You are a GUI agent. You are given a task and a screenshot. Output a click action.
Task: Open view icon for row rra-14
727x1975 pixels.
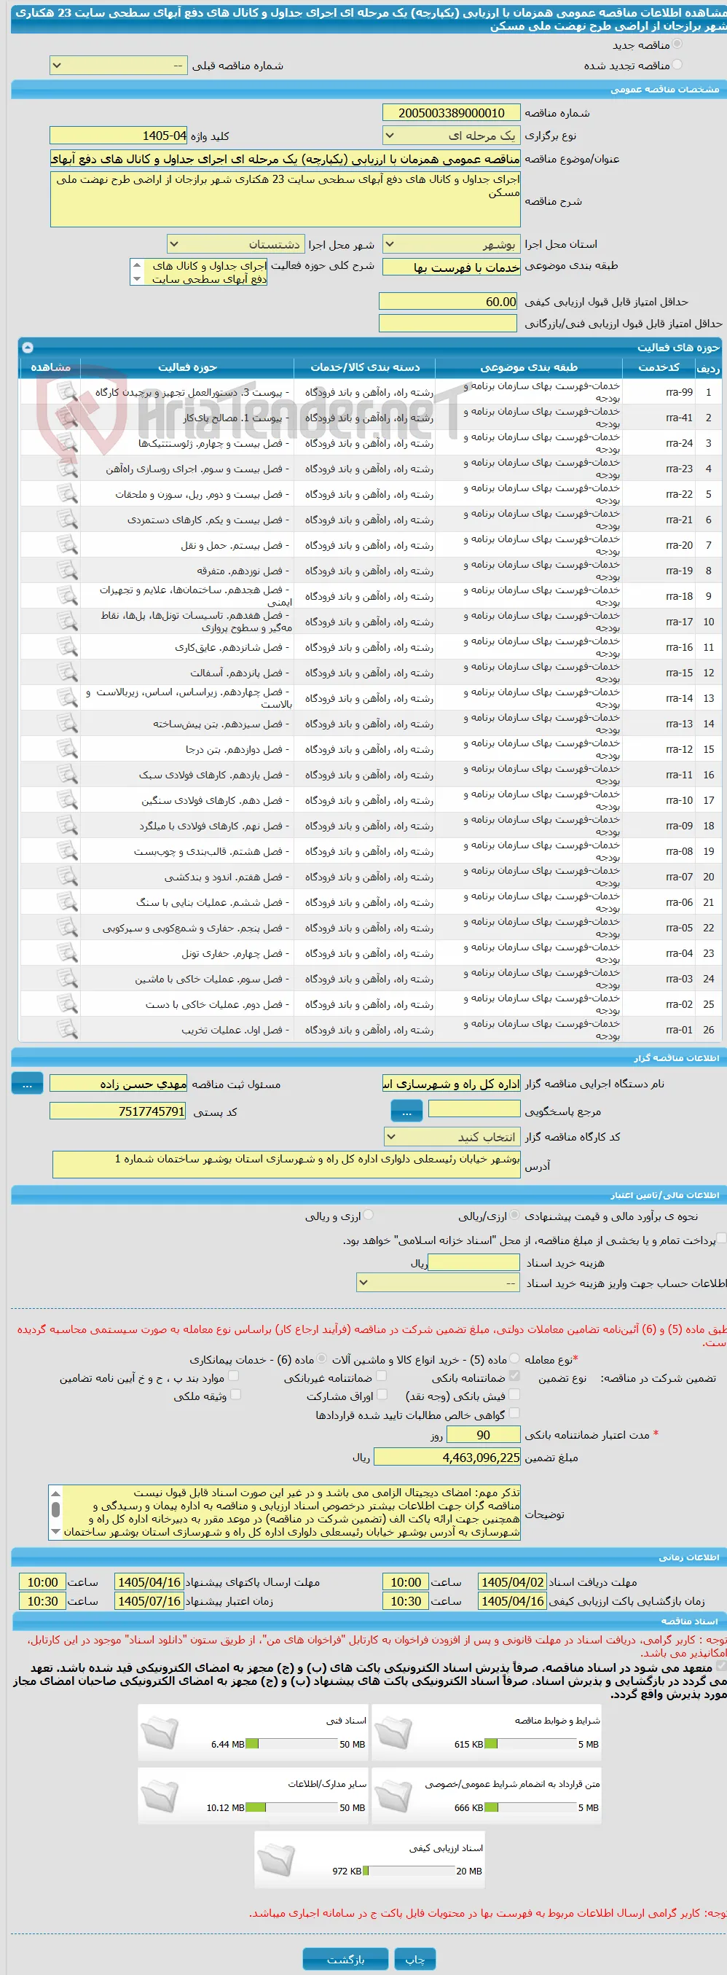pos(68,697)
